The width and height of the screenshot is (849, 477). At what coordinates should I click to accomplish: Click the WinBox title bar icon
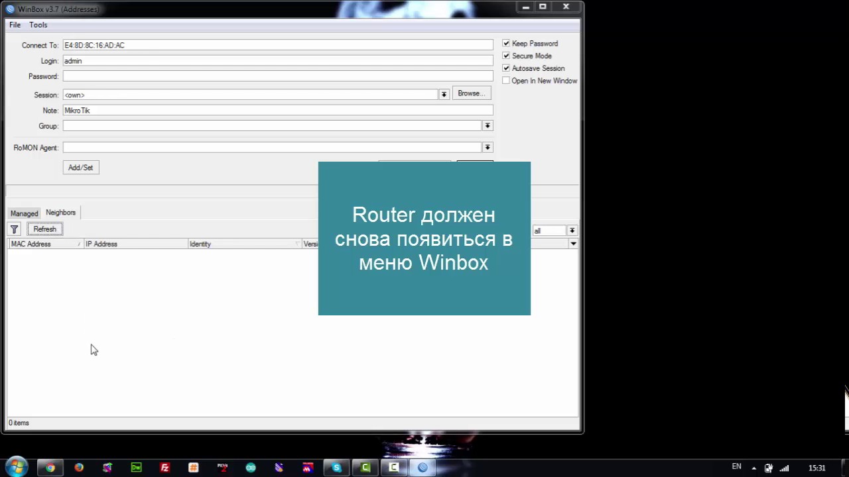point(10,9)
